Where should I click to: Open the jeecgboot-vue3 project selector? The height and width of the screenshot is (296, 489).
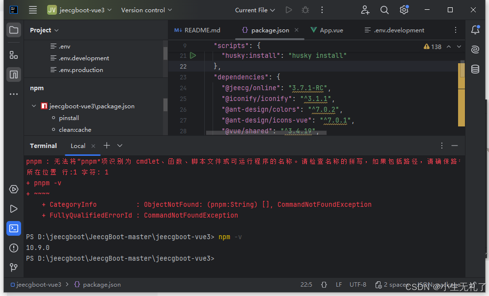click(79, 10)
